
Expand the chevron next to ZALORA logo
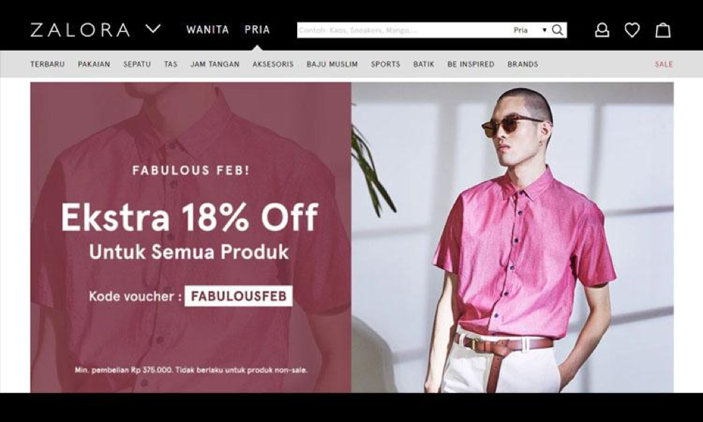(x=153, y=29)
